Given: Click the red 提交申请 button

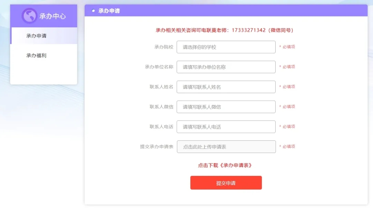Looking at the screenshot, I should point(226,183).
